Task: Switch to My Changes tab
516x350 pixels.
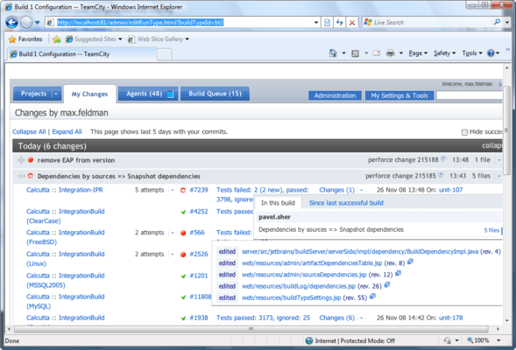Action: 89,94
